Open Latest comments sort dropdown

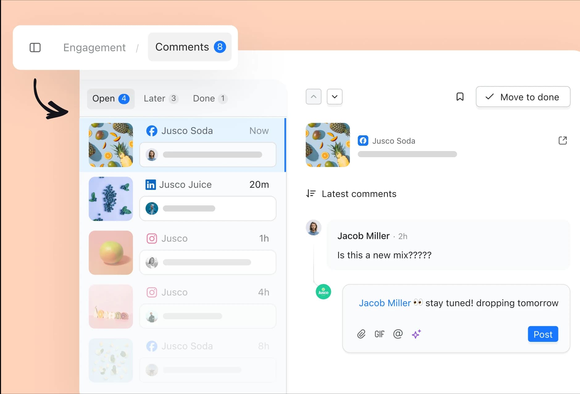tap(359, 194)
